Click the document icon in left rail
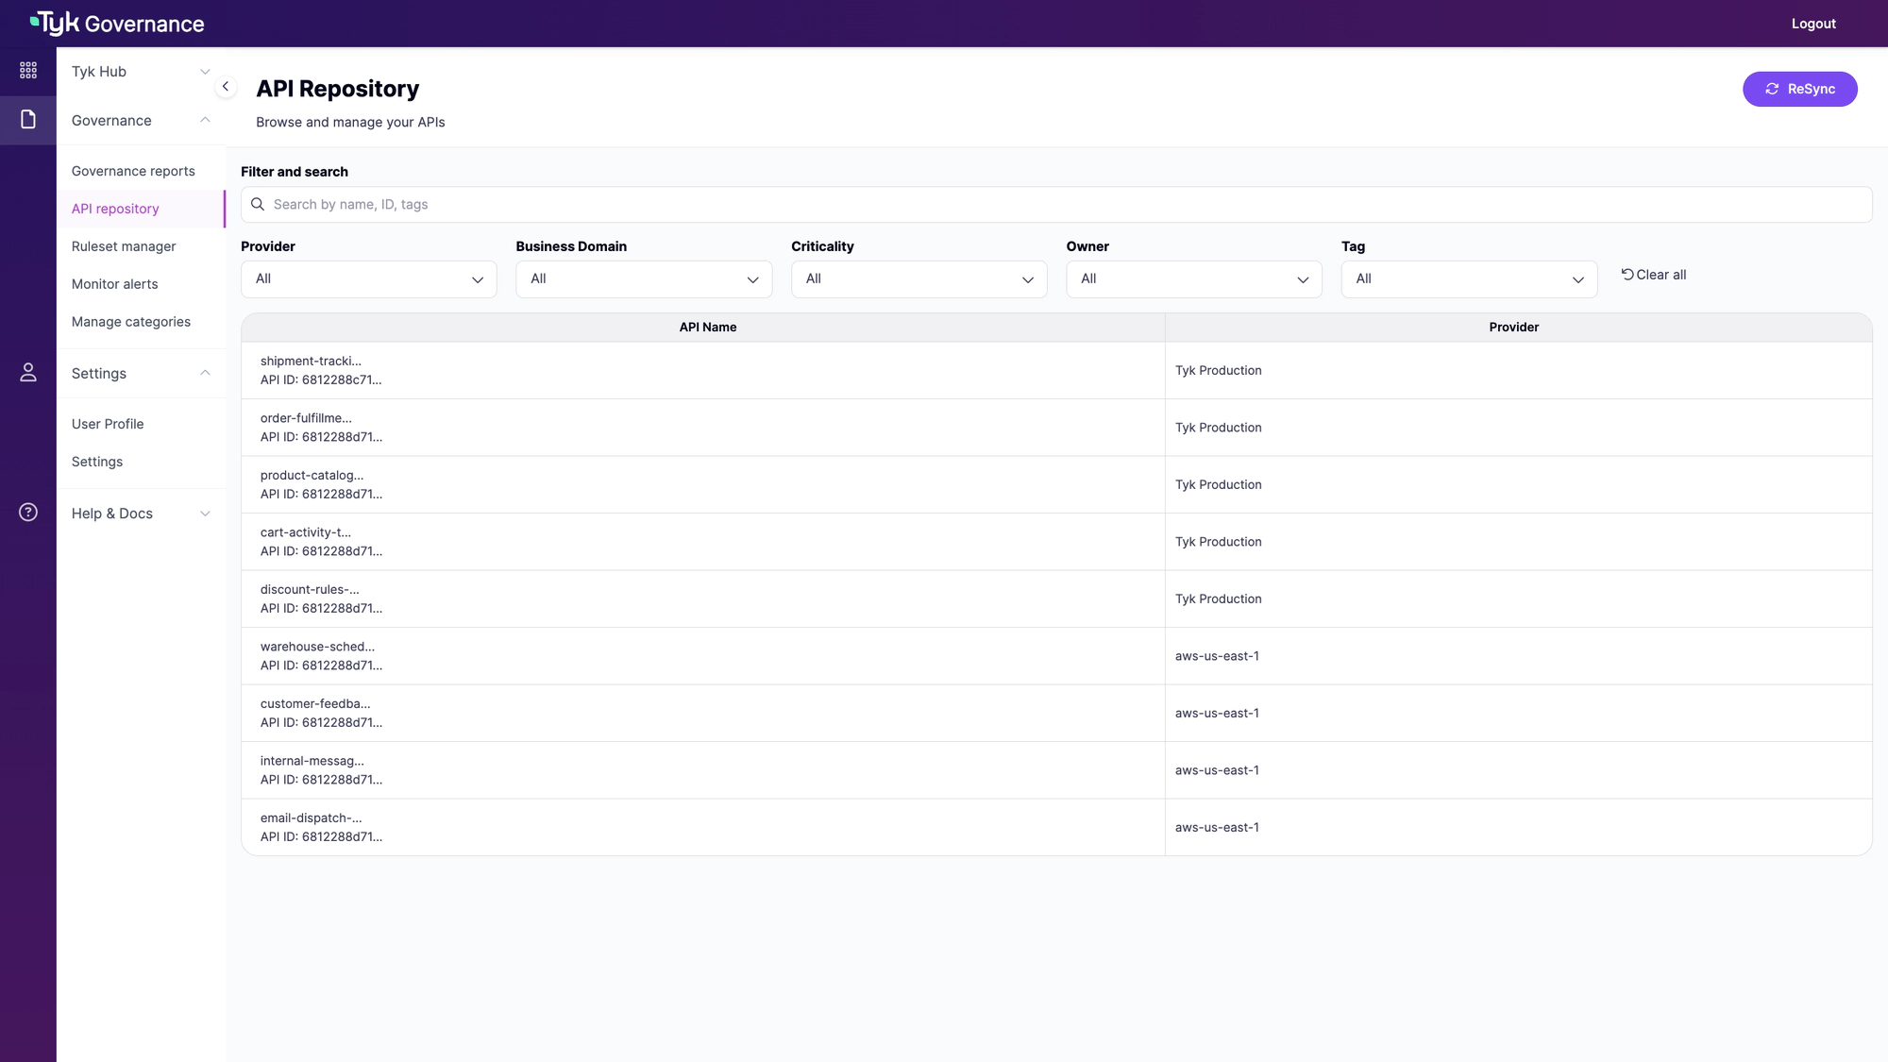 pyautogui.click(x=28, y=120)
